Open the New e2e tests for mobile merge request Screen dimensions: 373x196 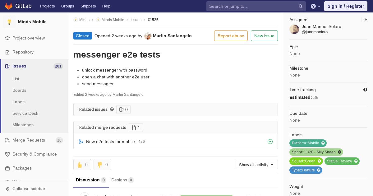(110, 142)
